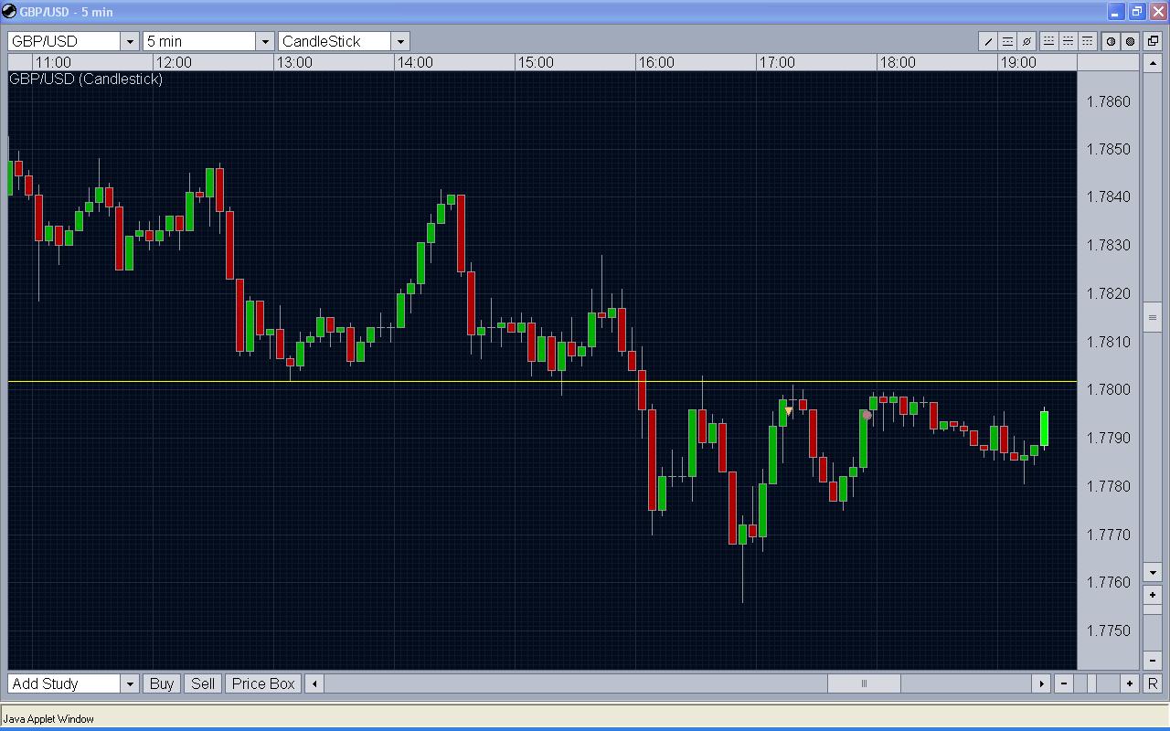Click the Buy button
The image size is (1170, 731).
(162, 683)
